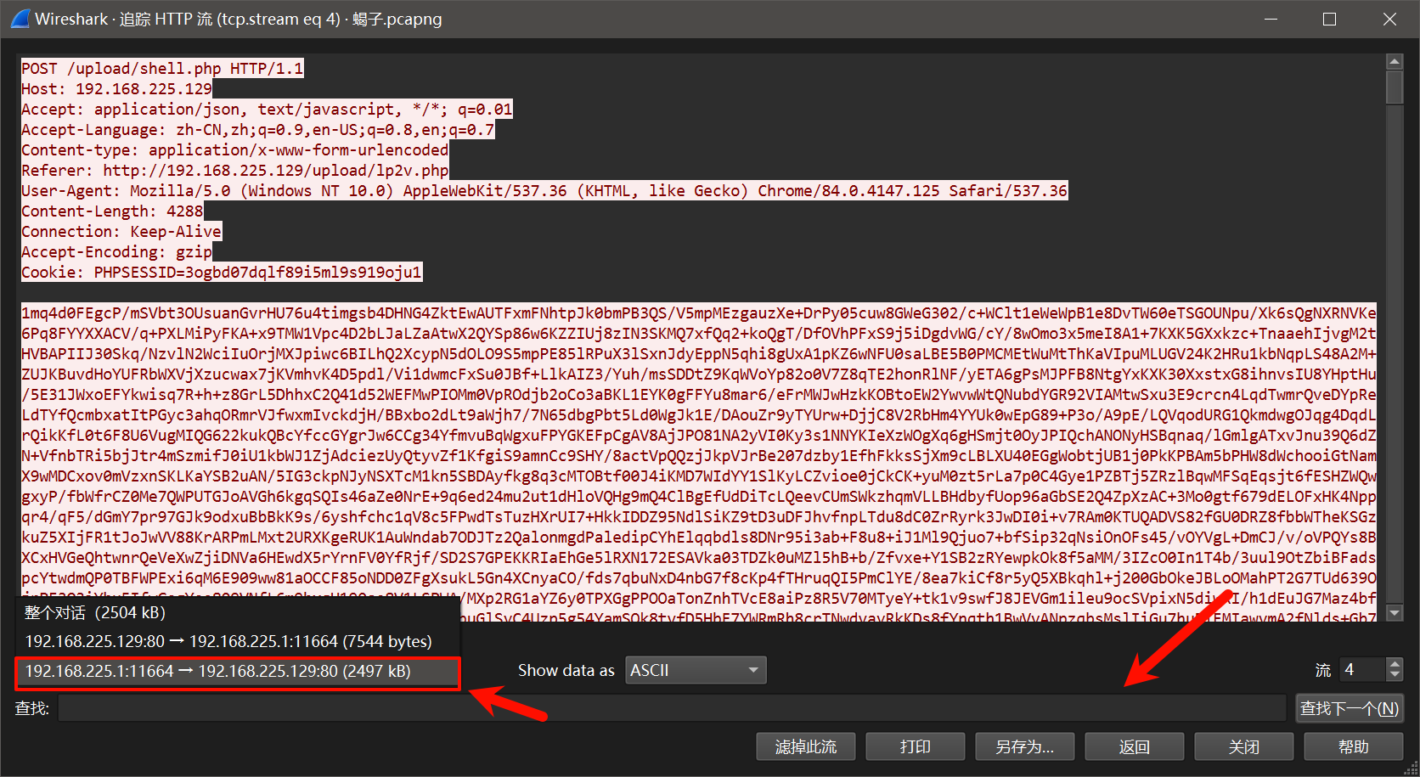Screen dimensions: 1420x777
Task: Click the vertical scrollbar thumb
Action: (1394, 87)
